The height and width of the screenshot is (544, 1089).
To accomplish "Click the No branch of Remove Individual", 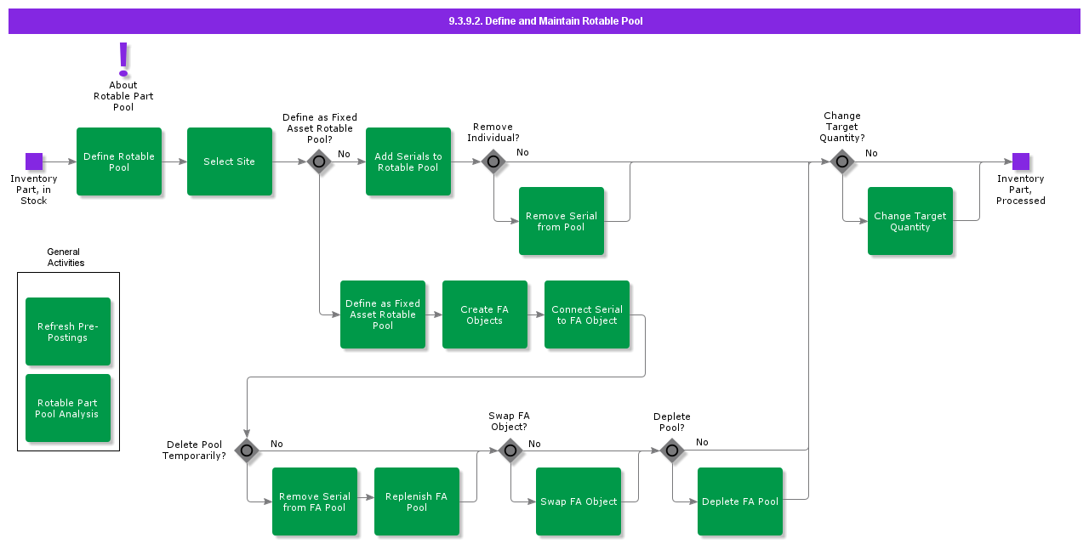I will (522, 152).
